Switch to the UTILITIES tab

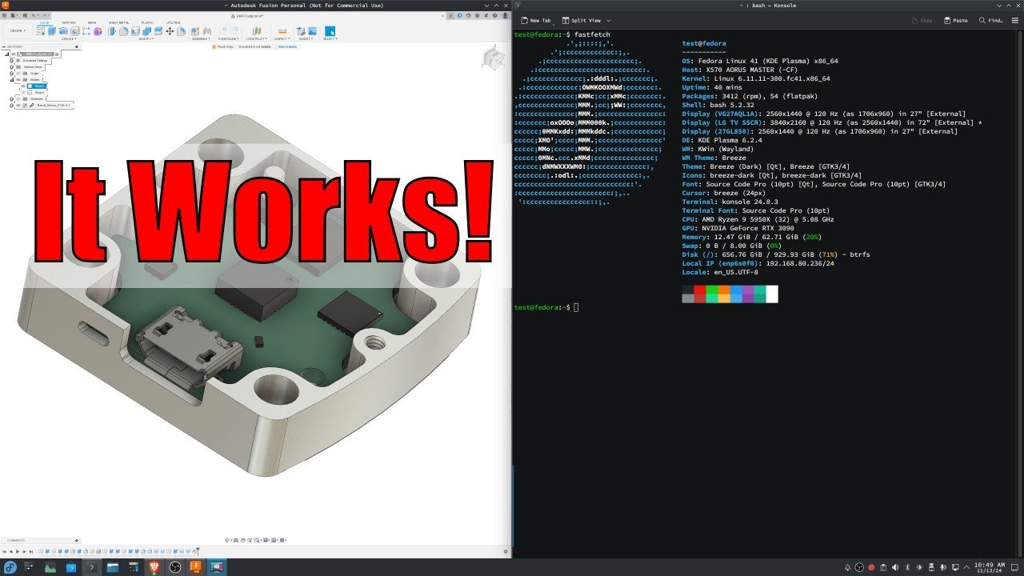(173, 22)
